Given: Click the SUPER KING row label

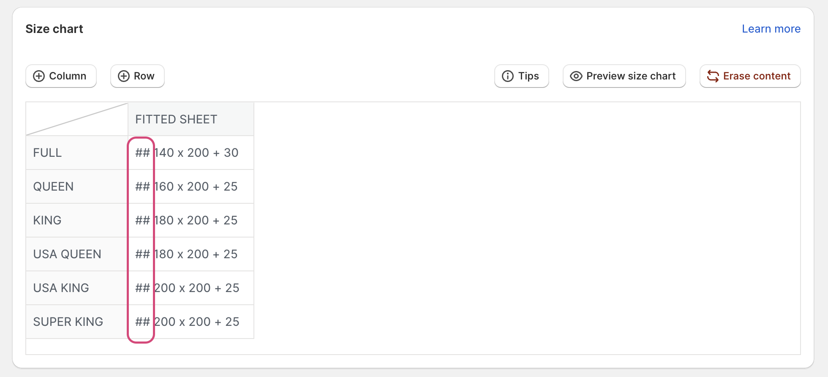Looking at the screenshot, I should tap(76, 322).
